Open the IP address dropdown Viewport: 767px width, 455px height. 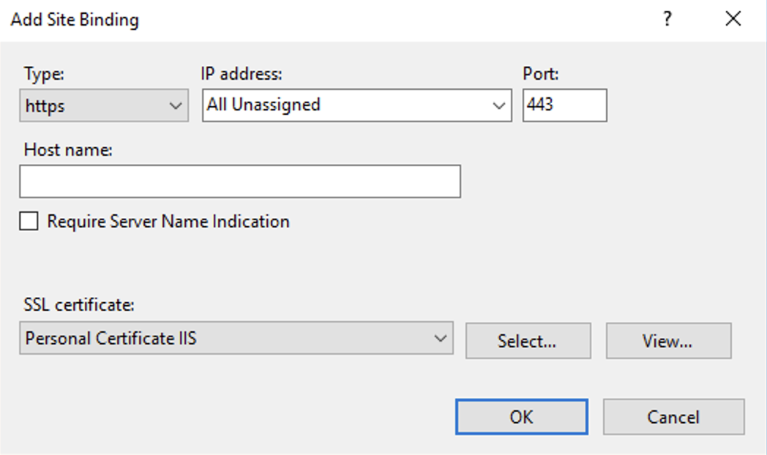(x=356, y=105)
